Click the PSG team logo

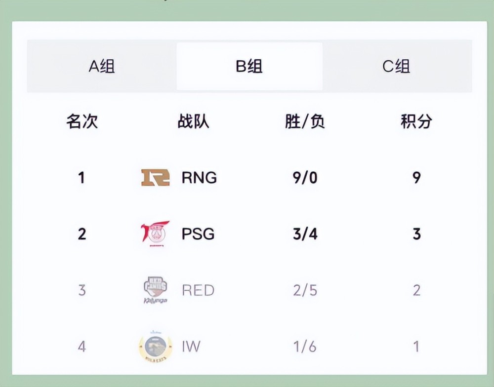(x=155, y=233)
